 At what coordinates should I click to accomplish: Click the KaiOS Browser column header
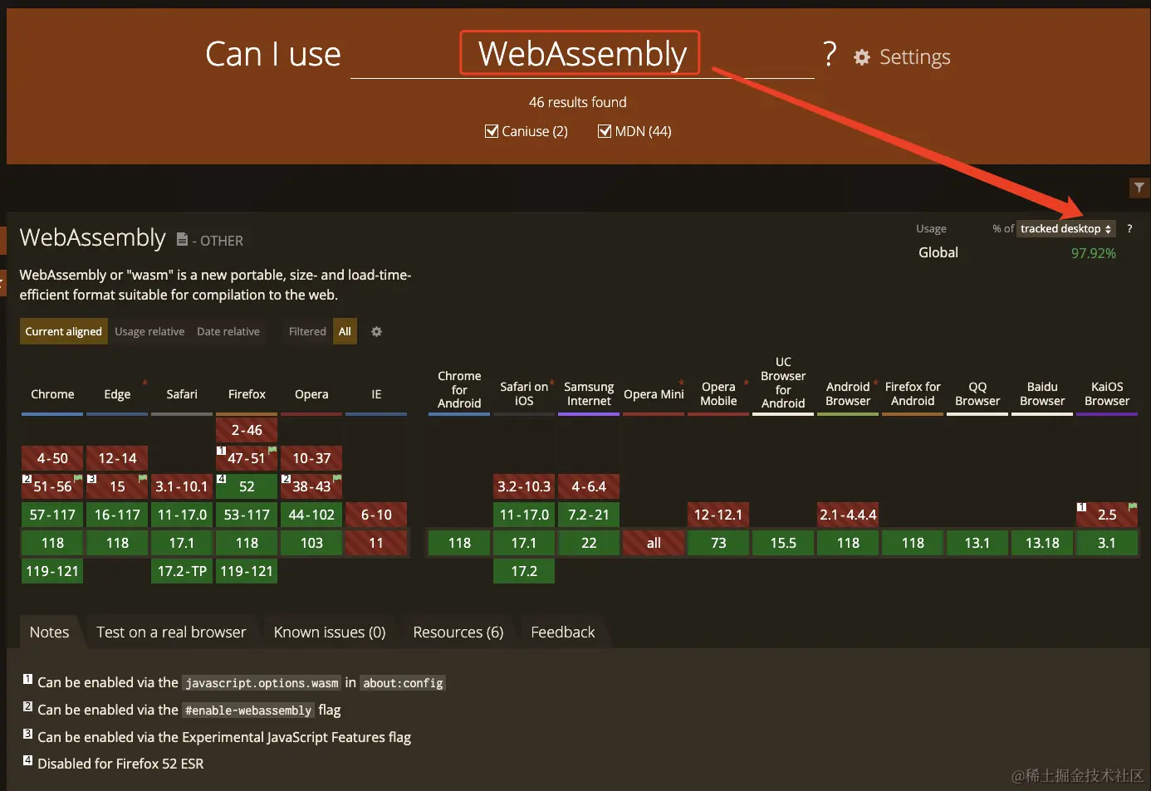pos(1107,394)
